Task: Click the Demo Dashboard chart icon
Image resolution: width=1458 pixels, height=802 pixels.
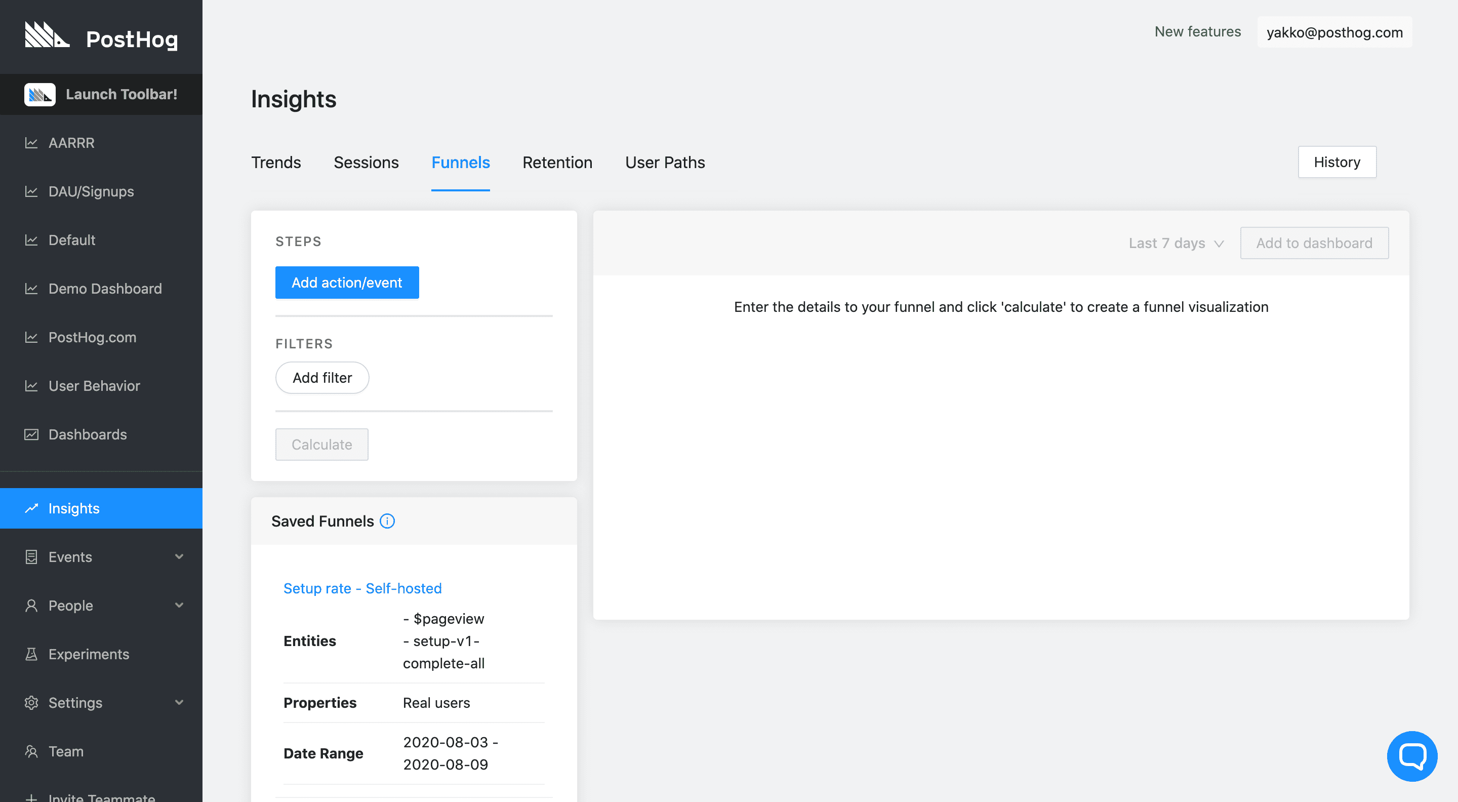Action: tap(31, 289)
